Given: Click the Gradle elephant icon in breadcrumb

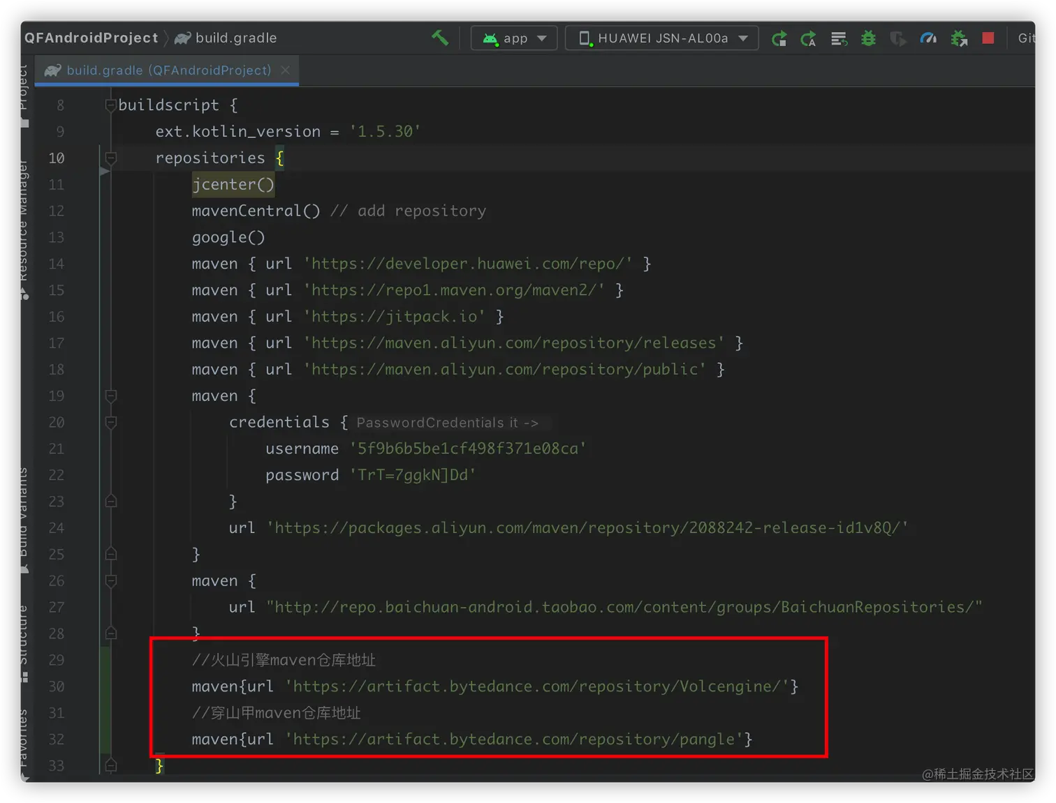Looking at the screenshot, I should coord(182,38).
